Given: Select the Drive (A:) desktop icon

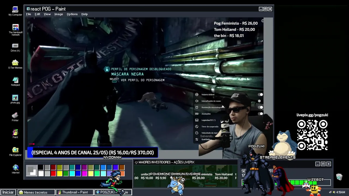Looking at the screenshot, I should (x=15, y=47).
